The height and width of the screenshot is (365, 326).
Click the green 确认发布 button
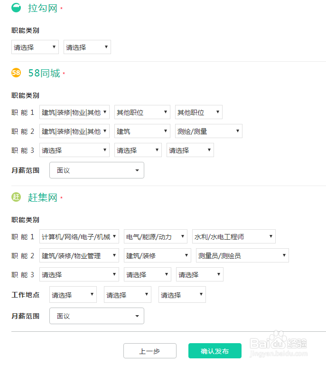214,351
